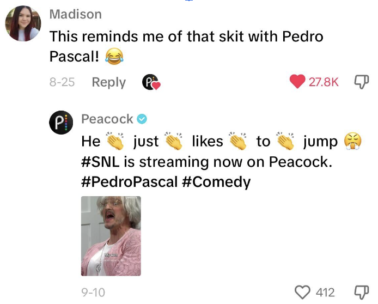The height and width of the screenshot is (304, 378).
Task: Click Peacock's blue verified checkmark
Action: [x=142, y=119]
